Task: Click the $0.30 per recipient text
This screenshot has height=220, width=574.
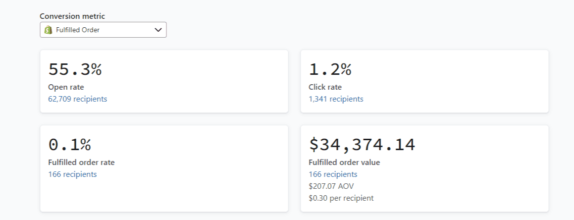Action: click(x=341, y=198)
